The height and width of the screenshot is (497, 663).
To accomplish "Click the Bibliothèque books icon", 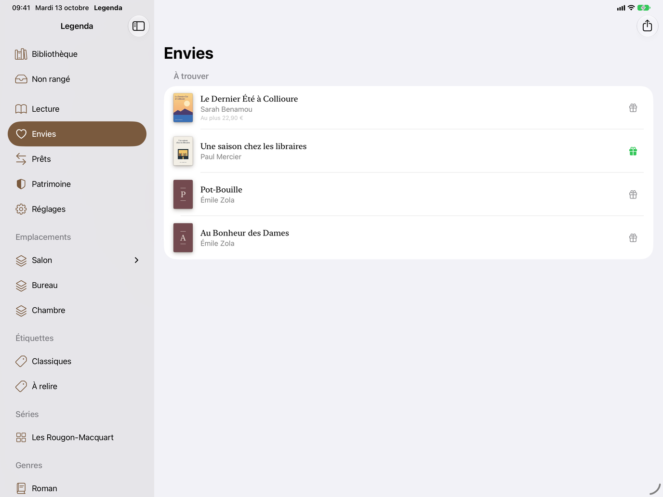I will tap(21, 54).
